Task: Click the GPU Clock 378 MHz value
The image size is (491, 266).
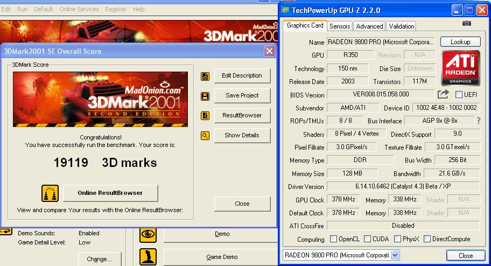Action: click(343, 199)
